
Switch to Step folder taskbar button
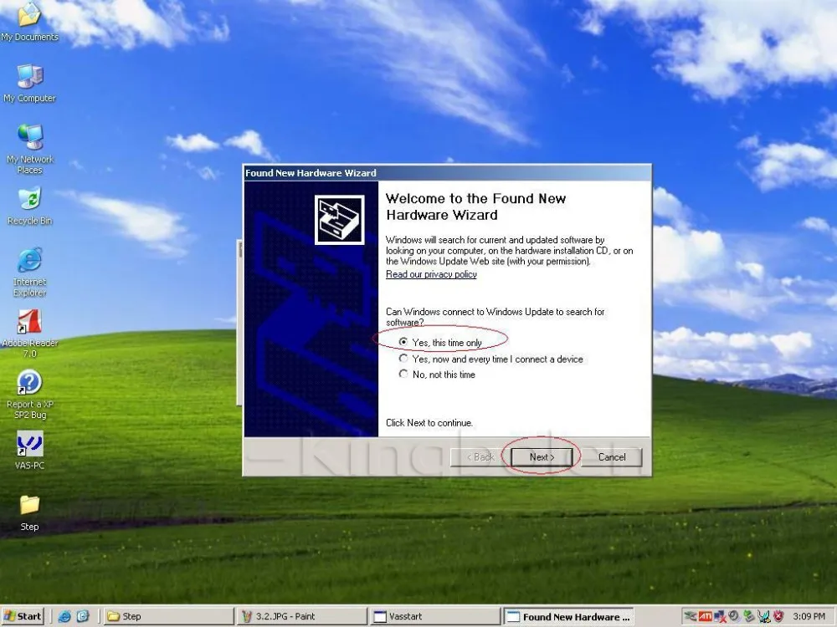[x=168, y=616]
